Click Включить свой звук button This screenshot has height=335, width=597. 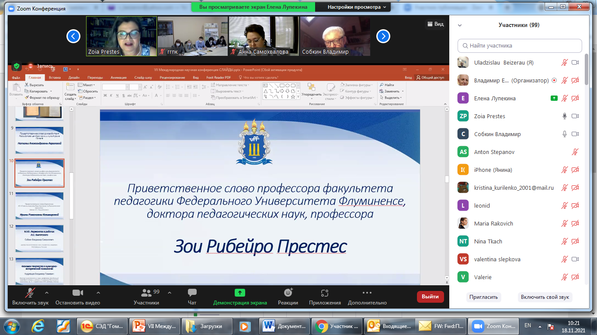click(545, 297)
